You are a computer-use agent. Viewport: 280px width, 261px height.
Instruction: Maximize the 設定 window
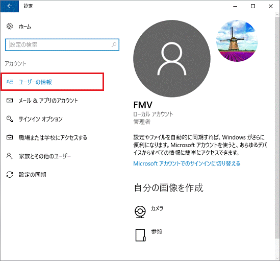tap(253, 6)
